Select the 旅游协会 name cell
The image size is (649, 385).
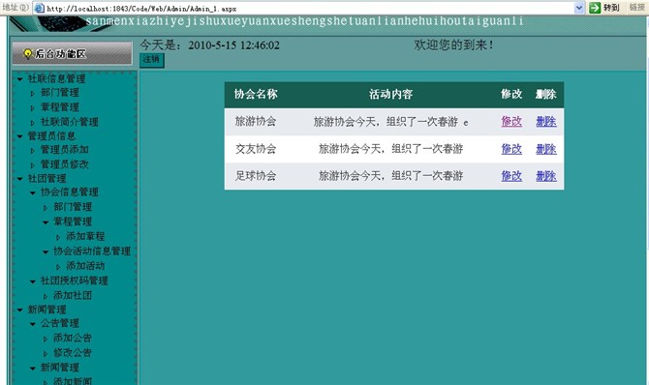[256, 122]
